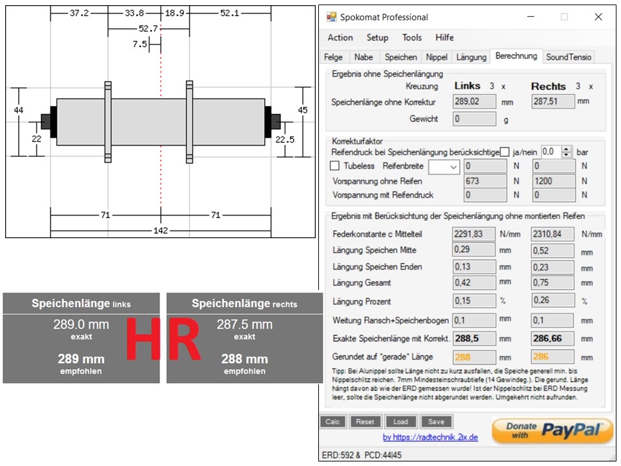Click the left Speichenlänge ohne Korrektur field 289,02
The width and height of the screenshot is (621, 466).
tap(474, 102)
